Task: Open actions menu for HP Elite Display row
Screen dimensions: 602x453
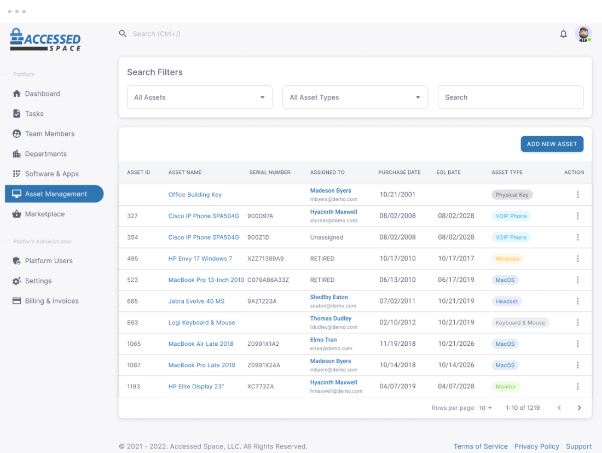Action: pyautogui.click(x=577, y=387)
